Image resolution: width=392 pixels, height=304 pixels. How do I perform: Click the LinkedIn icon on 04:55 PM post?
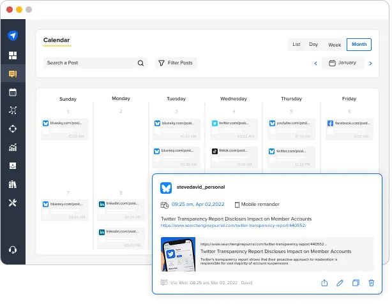[102, 204]
